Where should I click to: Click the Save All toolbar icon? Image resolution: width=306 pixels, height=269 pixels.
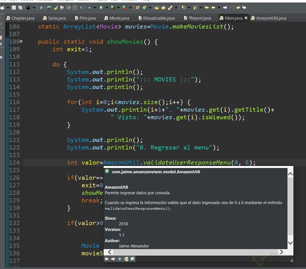point(20,8)
